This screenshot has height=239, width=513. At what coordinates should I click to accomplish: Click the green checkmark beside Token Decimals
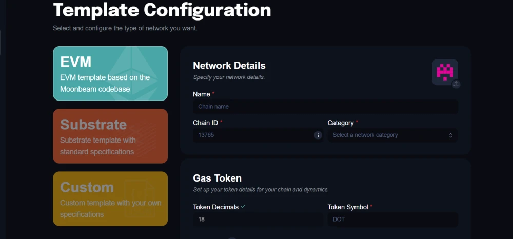point(243,207)
